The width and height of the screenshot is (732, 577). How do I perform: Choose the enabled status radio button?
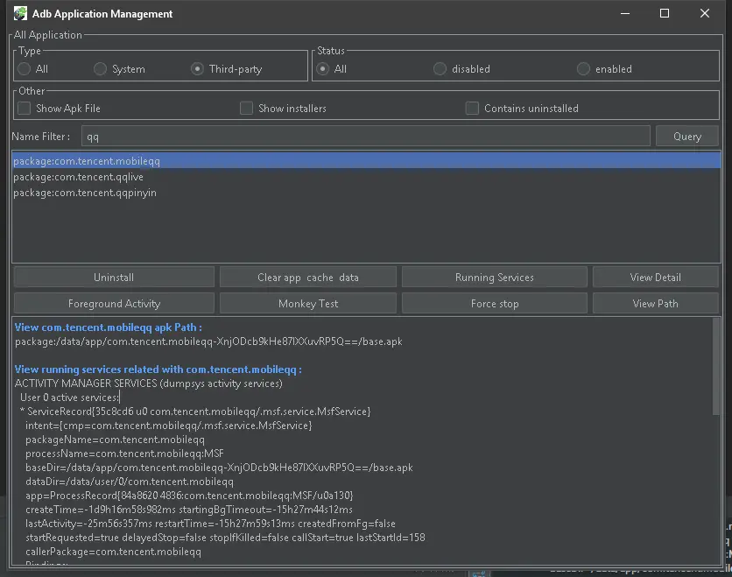point(583,69)
